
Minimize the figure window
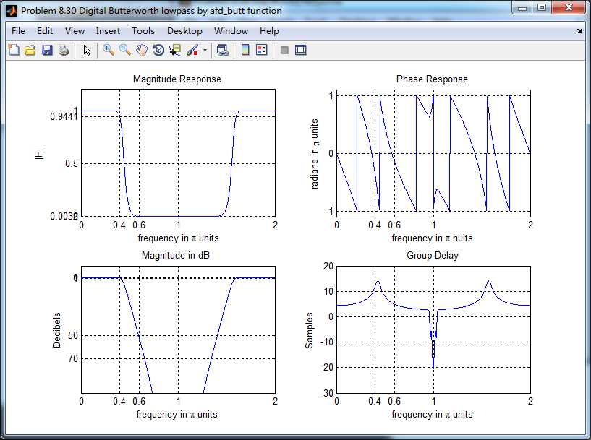(x=522, y=8)
